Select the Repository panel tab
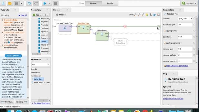The height and width of the screenshot is (112, 199). point(36,10)
